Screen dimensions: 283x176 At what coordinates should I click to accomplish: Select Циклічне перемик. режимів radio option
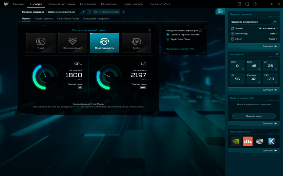tap(168, 34)
